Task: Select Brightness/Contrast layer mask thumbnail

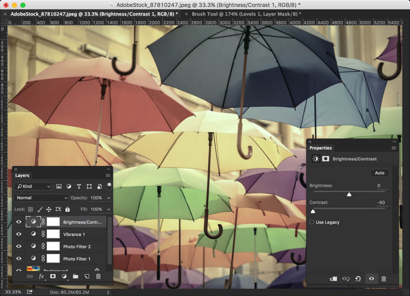Action: (x=53, y=222)
